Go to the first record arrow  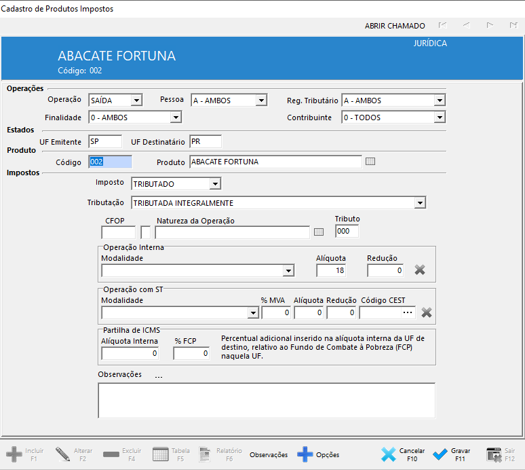tap(442, 26)
